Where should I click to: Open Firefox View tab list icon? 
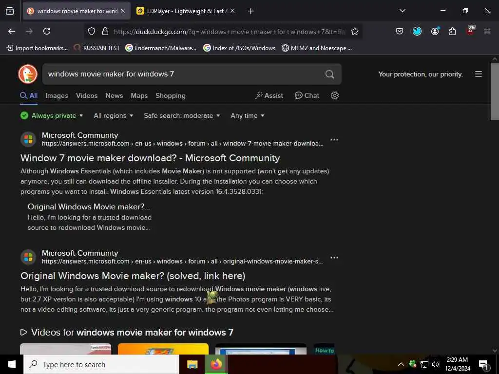(10, 11)
